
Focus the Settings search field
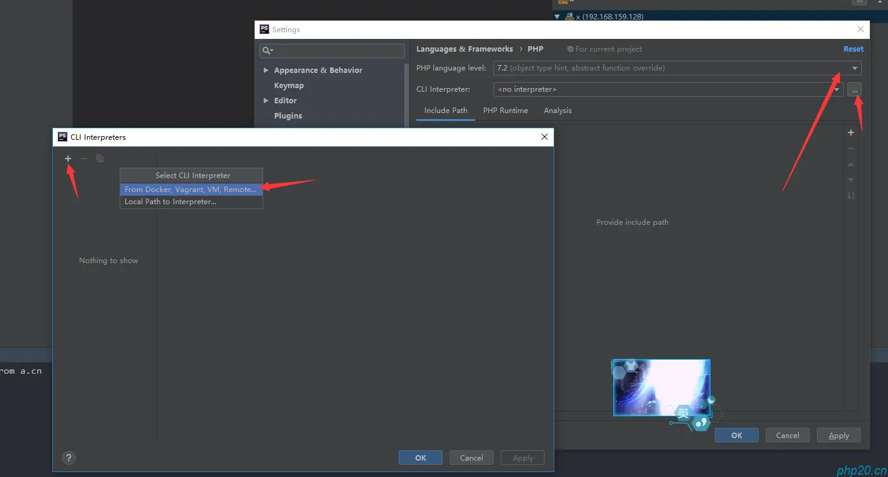tap(332, 50)
